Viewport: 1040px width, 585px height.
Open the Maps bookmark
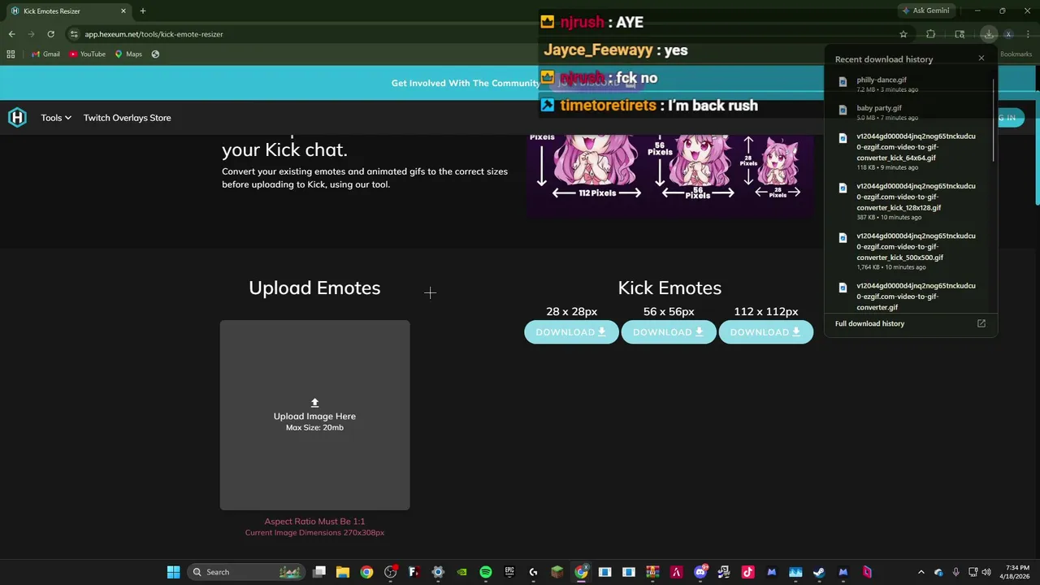[x=128, y=54]
